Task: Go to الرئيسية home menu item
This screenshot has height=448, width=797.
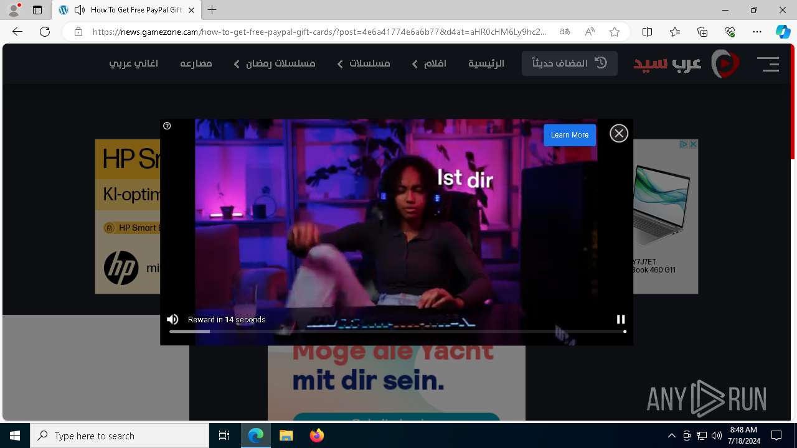Action: click(x=486, y=63)
